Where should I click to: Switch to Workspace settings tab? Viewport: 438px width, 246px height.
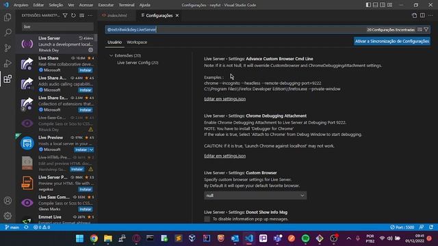[x=137, y=42]
